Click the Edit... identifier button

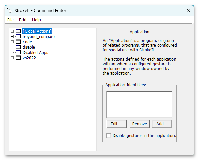click(x=116, y=124)
